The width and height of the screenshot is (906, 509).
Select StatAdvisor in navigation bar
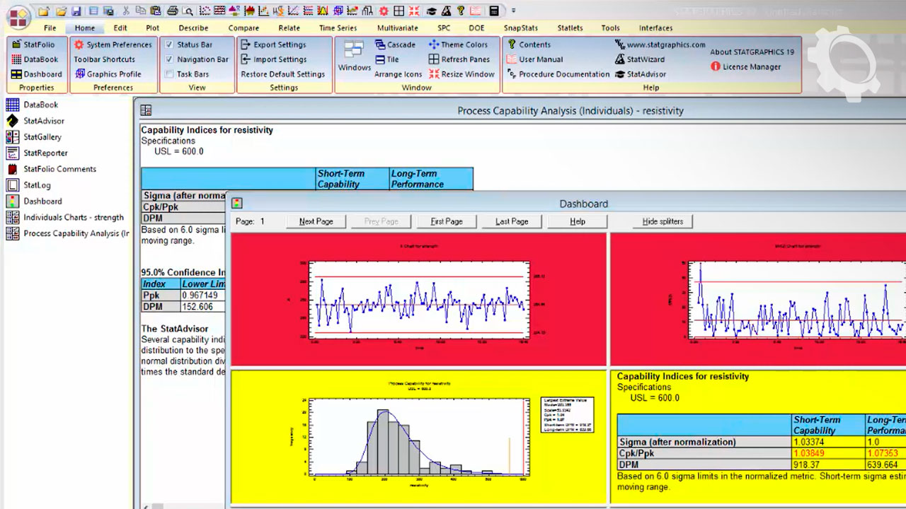click(x=35, y=121)
